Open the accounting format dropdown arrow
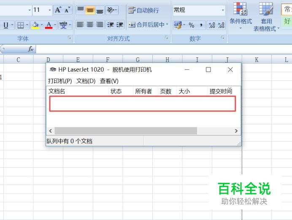The image size is (292, 220). 184,25
